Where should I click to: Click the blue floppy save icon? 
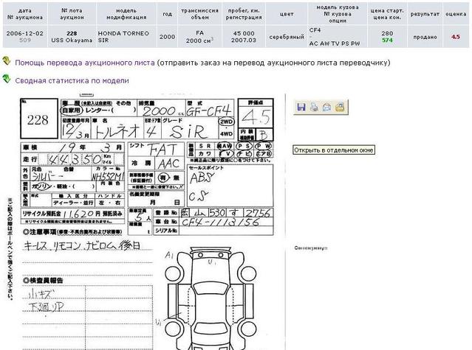(x=301, y=107)
